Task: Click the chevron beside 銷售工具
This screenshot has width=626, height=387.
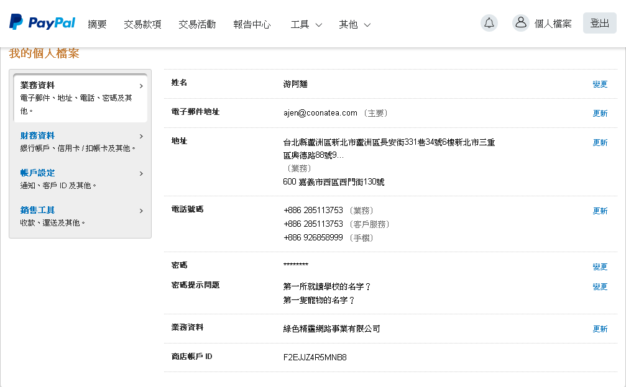Action: (x=141, y=211)
